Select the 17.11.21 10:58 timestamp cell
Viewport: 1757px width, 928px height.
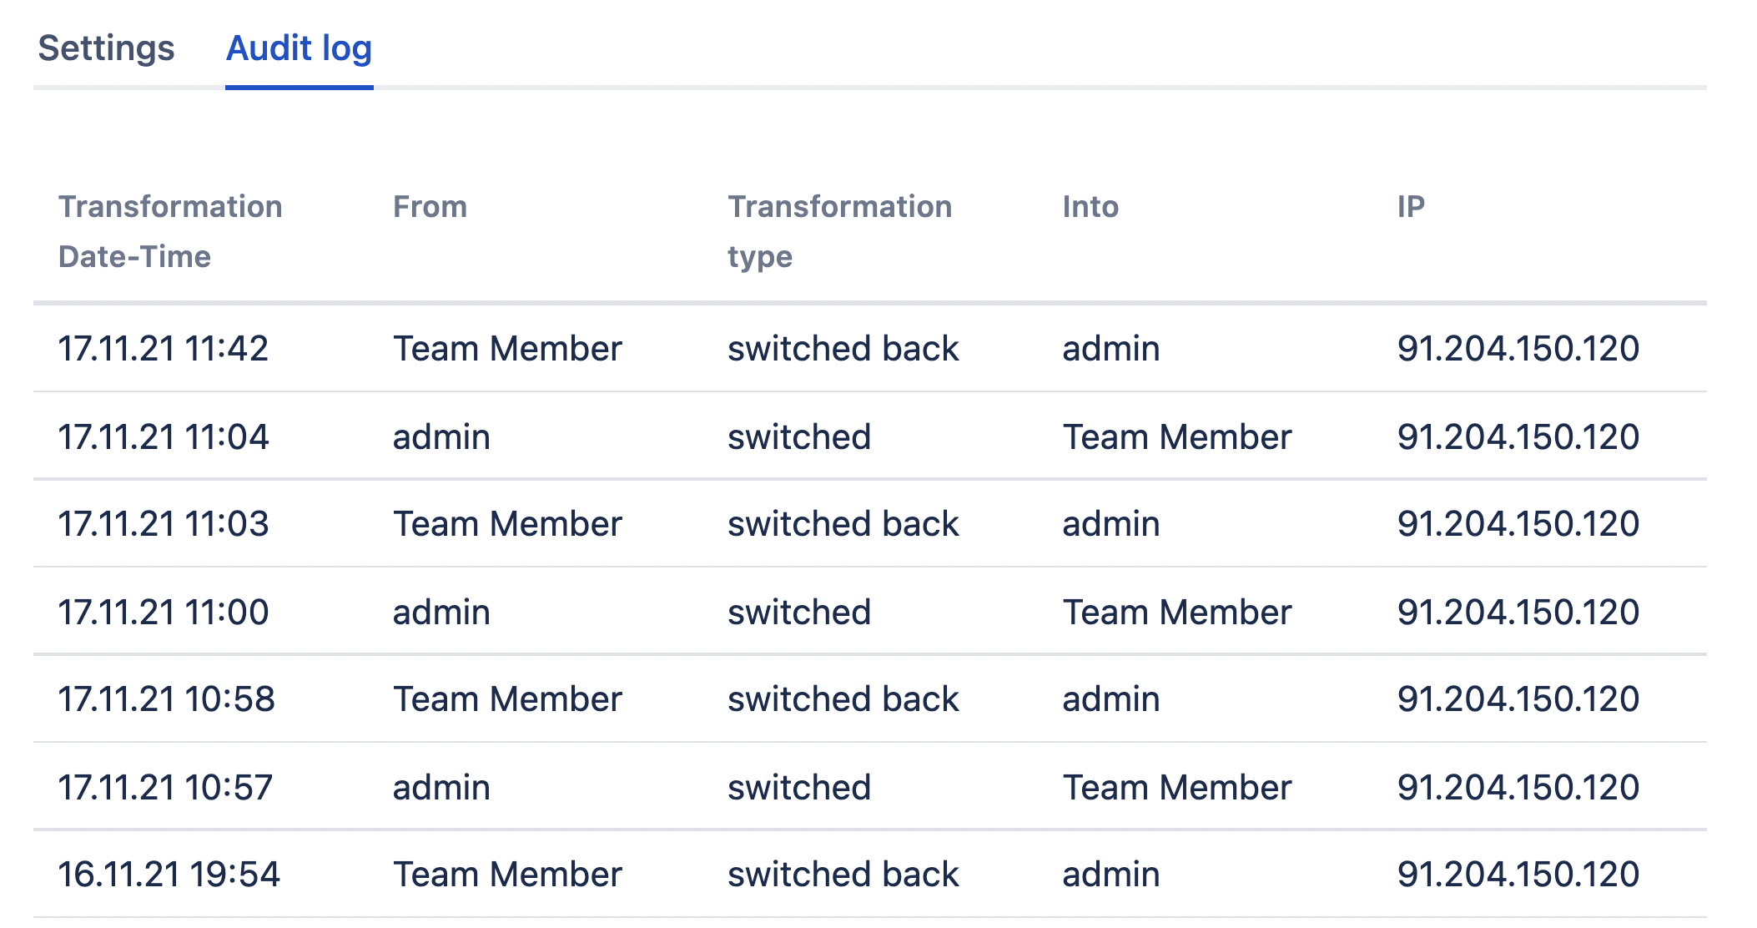pos(166,699)
